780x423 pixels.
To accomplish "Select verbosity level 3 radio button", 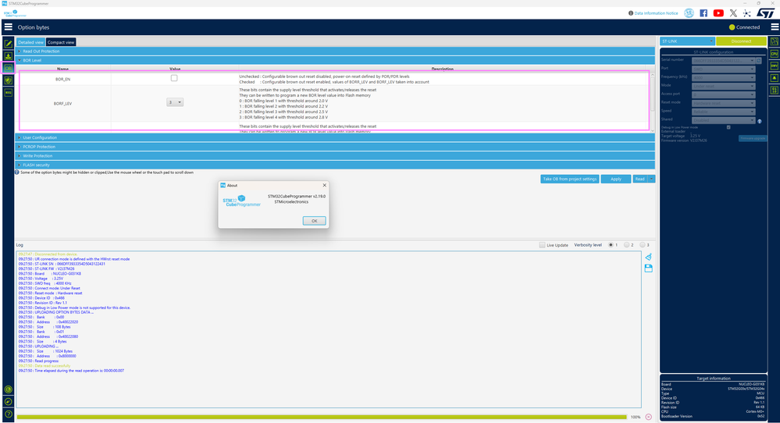I will point(643,245).
